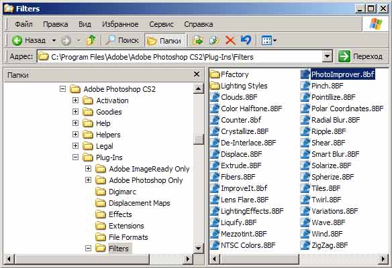Open the Back button history dropdown
392x268 pixels.
54,40
